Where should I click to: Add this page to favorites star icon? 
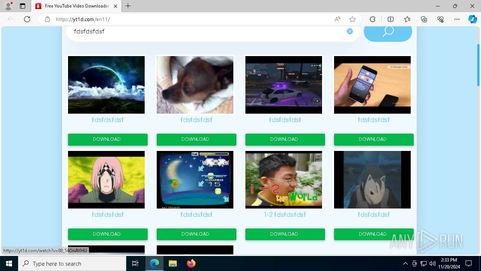click(352, 19)
